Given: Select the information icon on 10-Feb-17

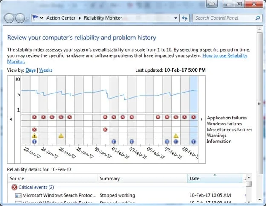Looking at the screenshot, I should click(194, 142).
